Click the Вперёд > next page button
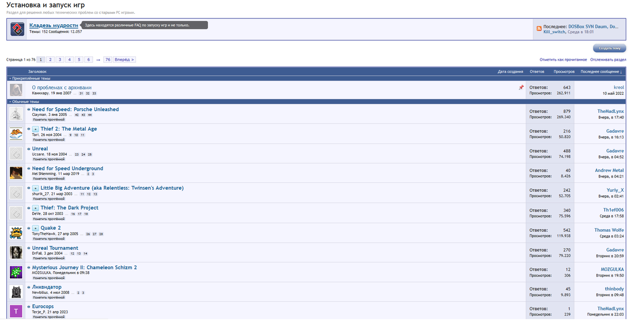The image size is (632, 325). click(124, 60)
